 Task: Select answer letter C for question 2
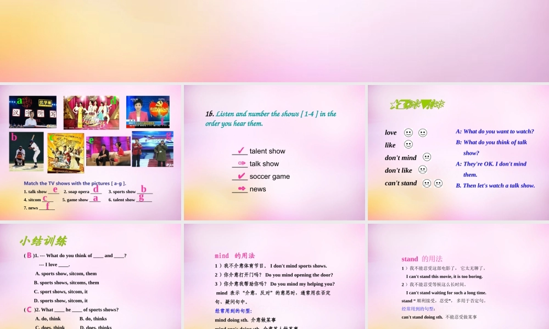29,309
